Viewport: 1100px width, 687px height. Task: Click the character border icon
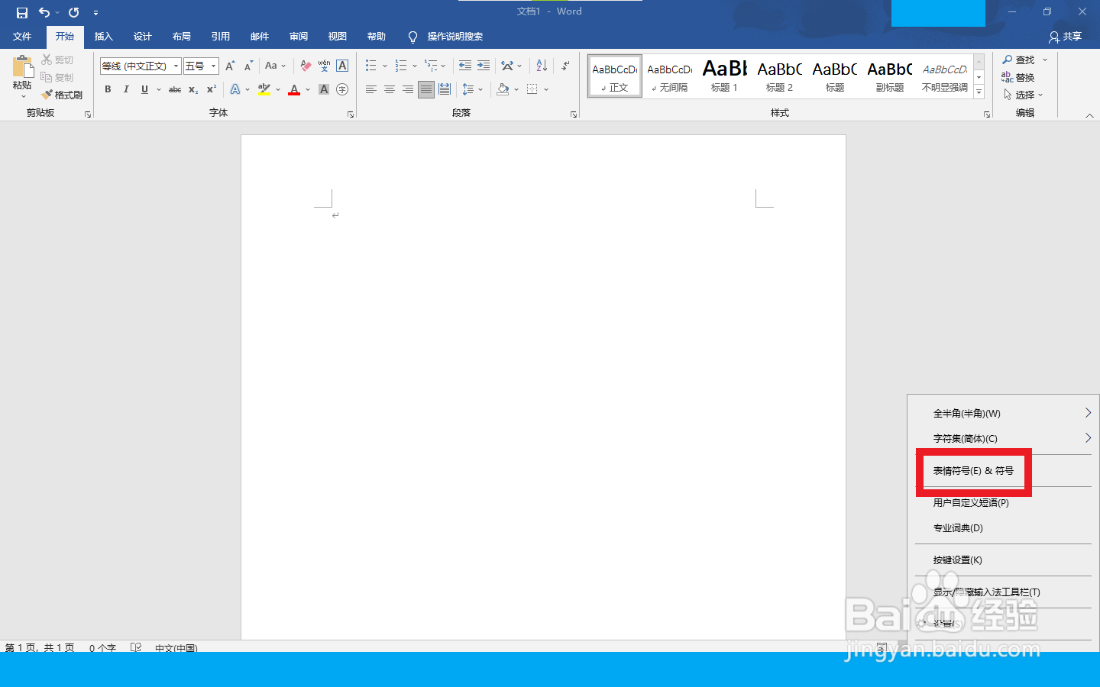click(342, 66)
